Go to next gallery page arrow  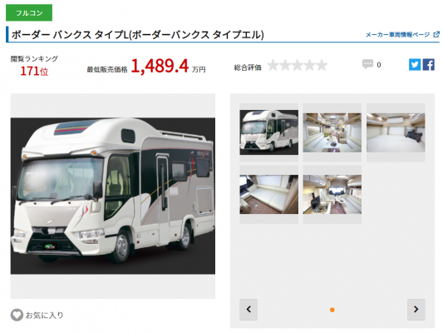point(416,309)
